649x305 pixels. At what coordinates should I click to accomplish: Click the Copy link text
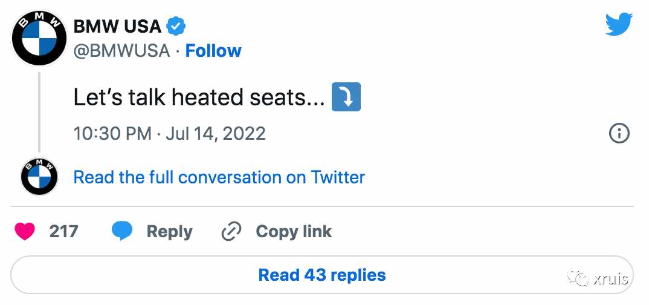[x=294, y=231]
